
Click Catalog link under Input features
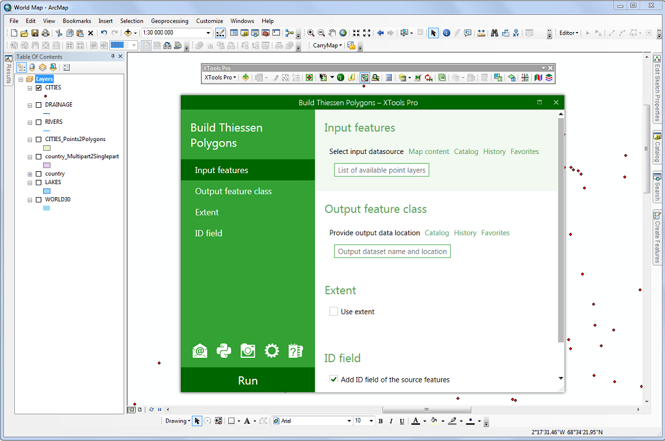pyautogui.click(x=466, y=152)
